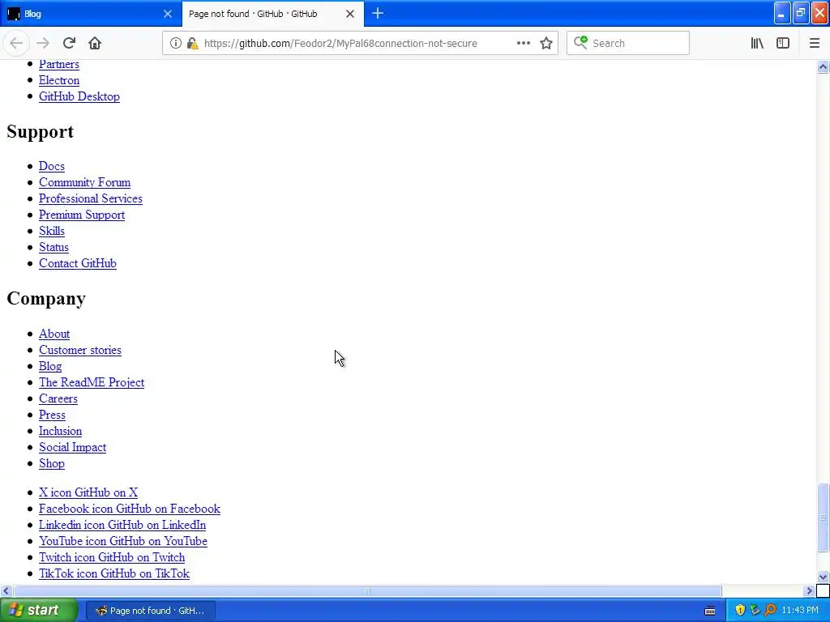This screenshot has width=830, height=622.
Task: Open the Library button in toolbar
Action: coord(757,44)
